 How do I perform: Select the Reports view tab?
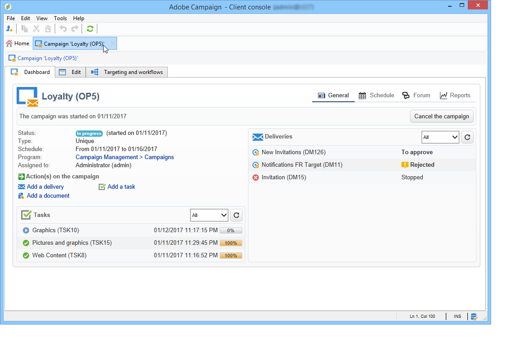455,95
